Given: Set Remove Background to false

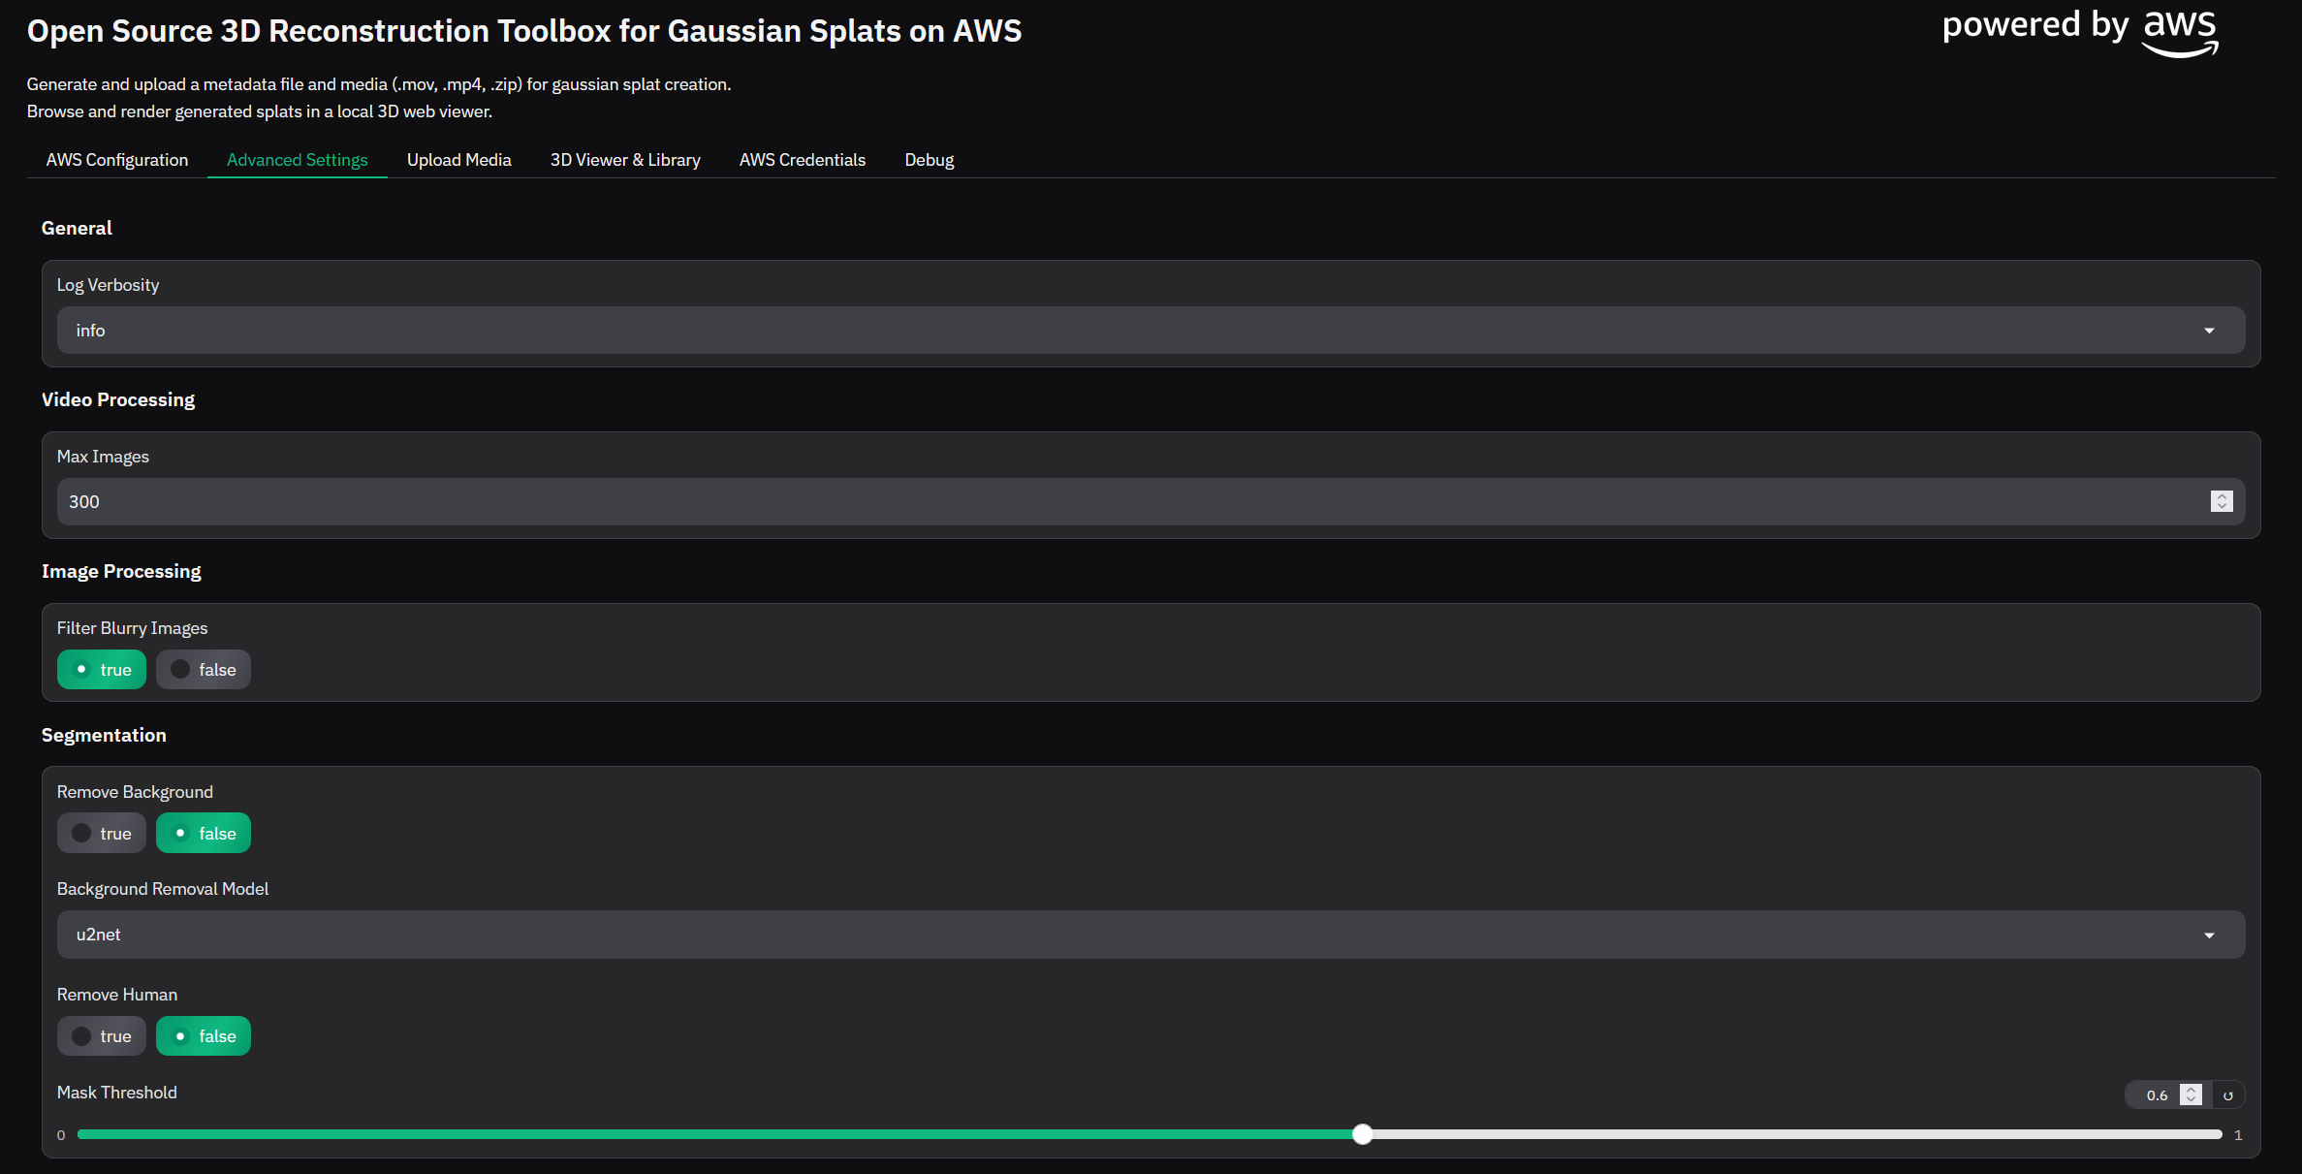Looking at the screenshot, I should tap(204, 834).
